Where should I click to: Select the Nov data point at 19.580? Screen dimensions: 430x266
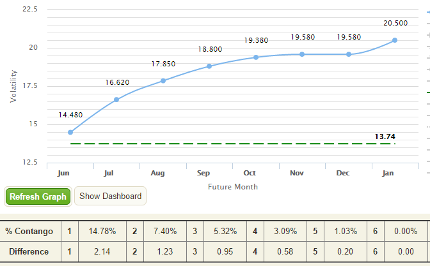[x=302, y=54]
